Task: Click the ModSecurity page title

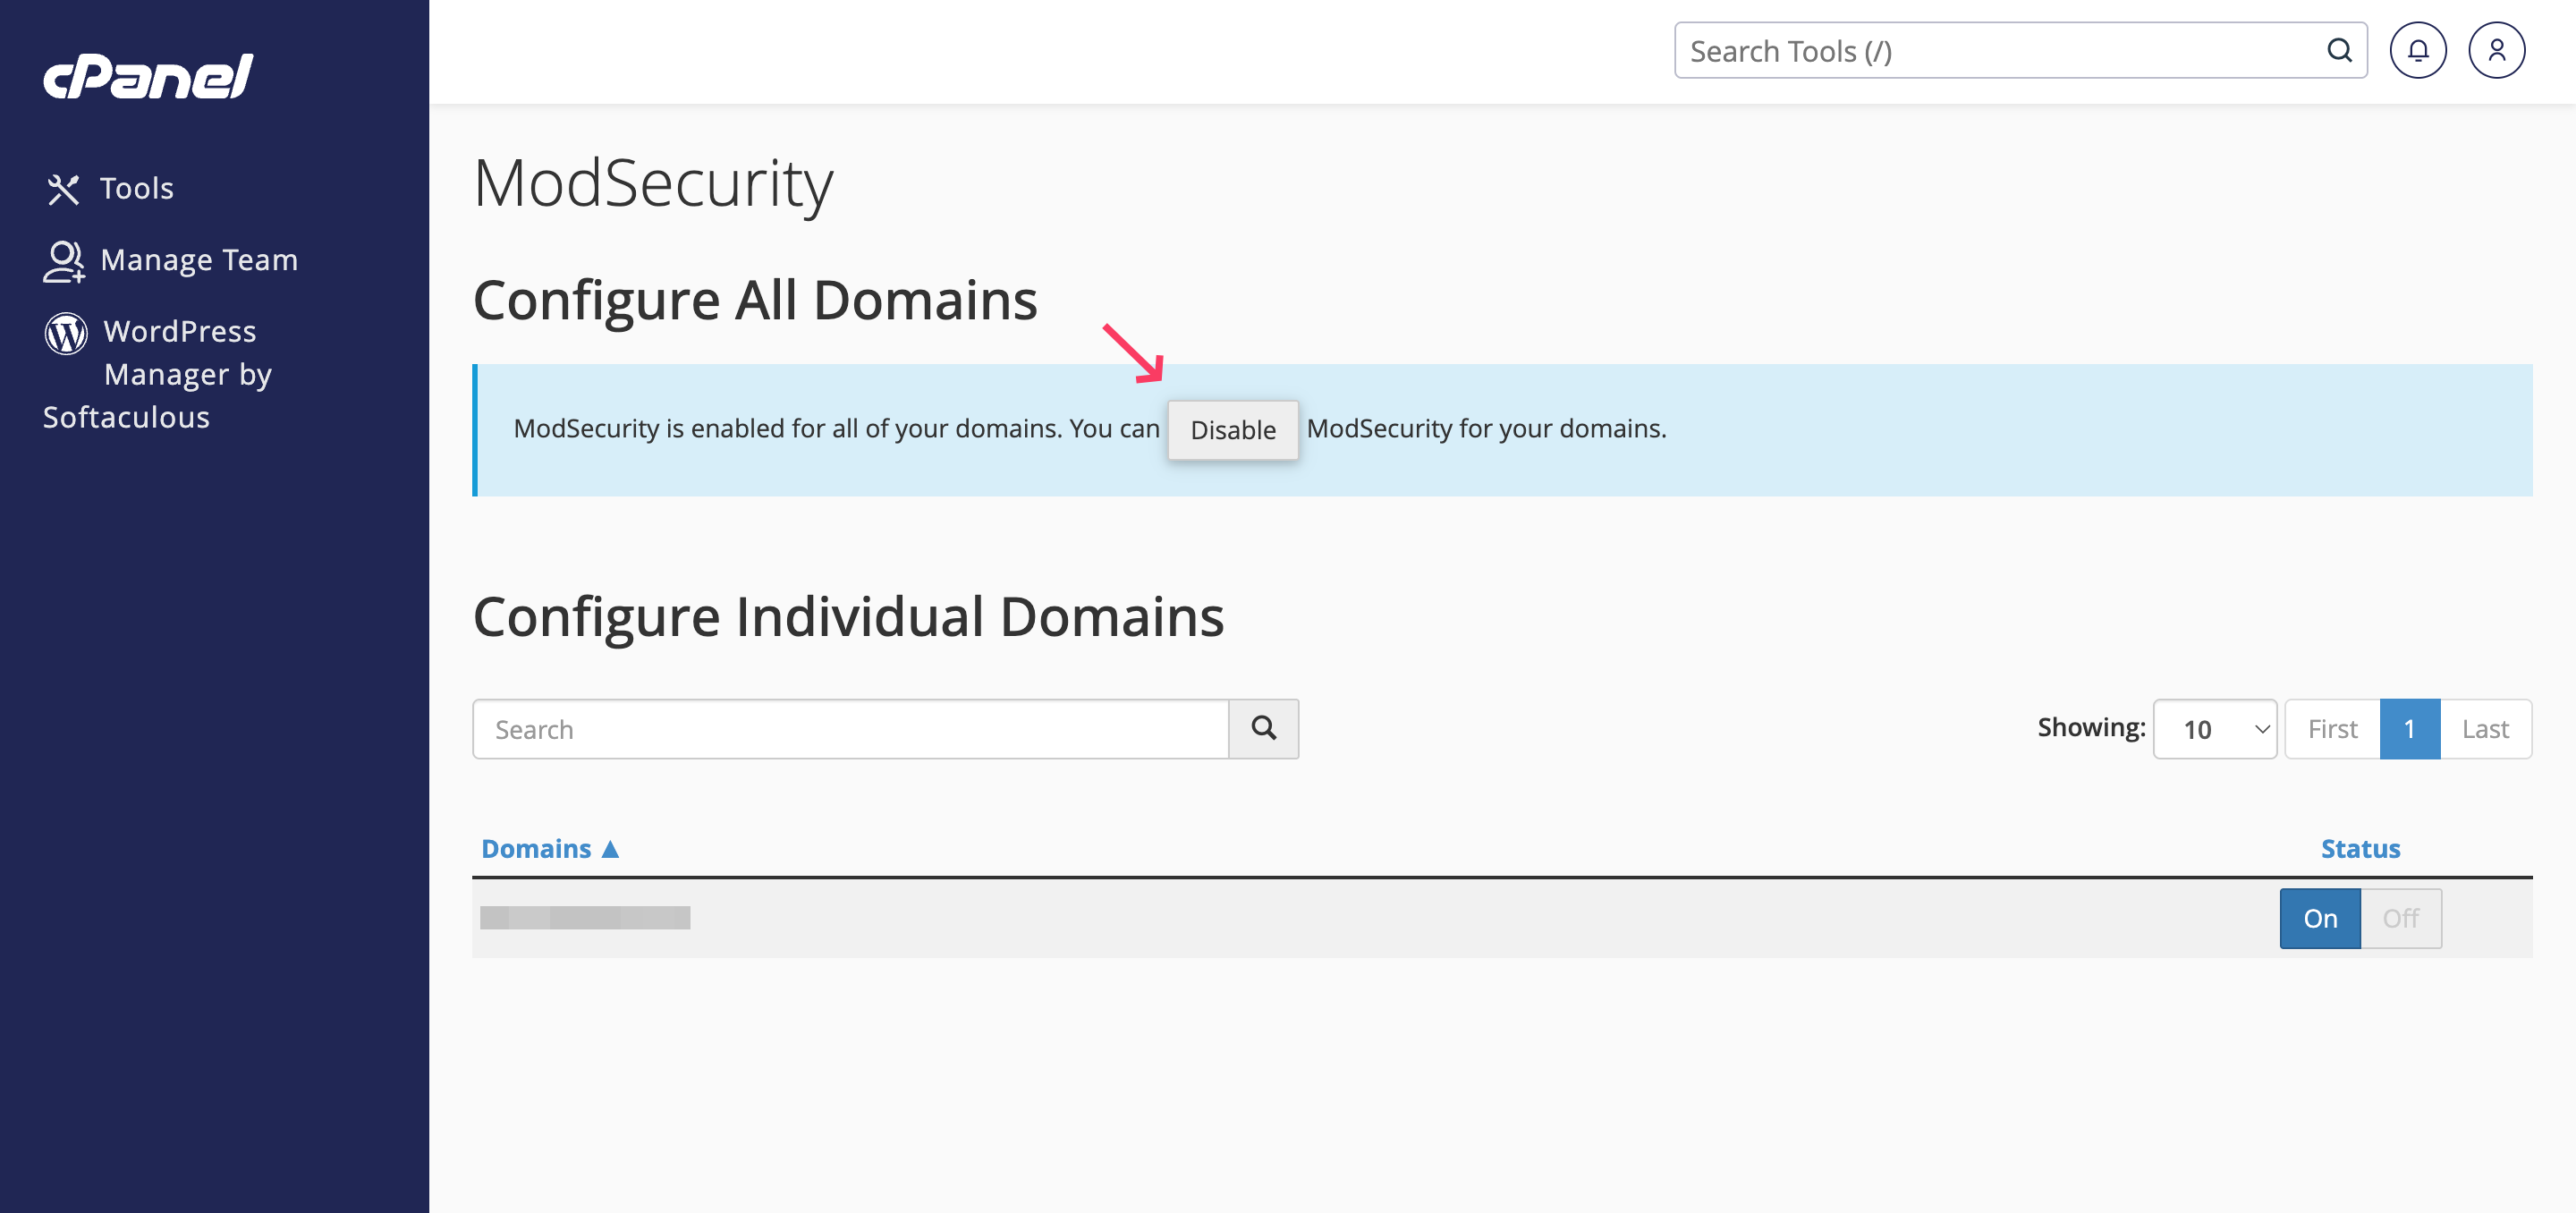Action: point(653,184)
